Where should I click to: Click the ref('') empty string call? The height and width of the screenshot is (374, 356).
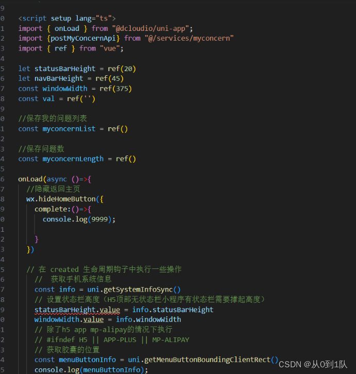[x=81, y=99]
